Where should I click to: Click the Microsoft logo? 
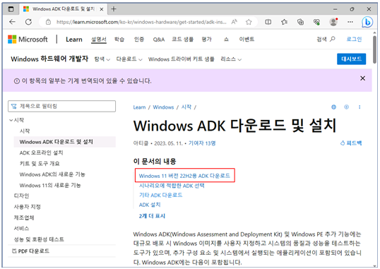(x=28, y=40)
